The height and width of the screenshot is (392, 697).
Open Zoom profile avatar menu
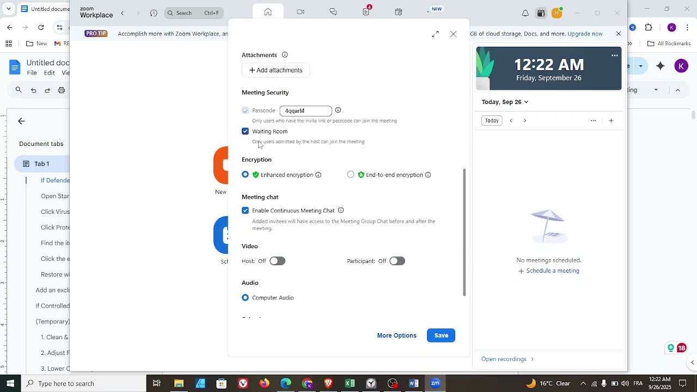click(557, 13)
